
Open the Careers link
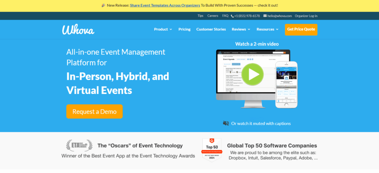213,16
